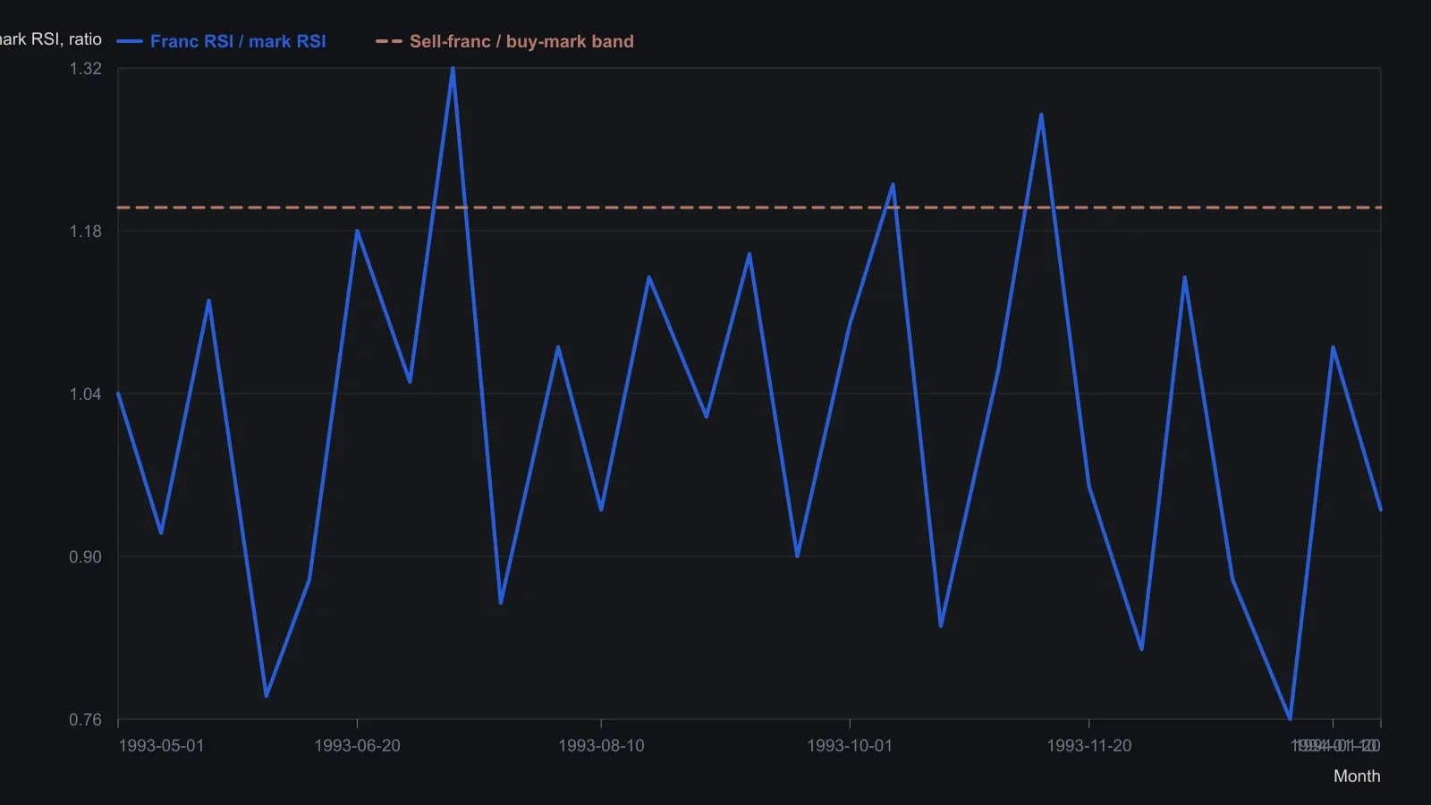
Task: Select the lowest blue trough at 0.76
Action: 1290,718
